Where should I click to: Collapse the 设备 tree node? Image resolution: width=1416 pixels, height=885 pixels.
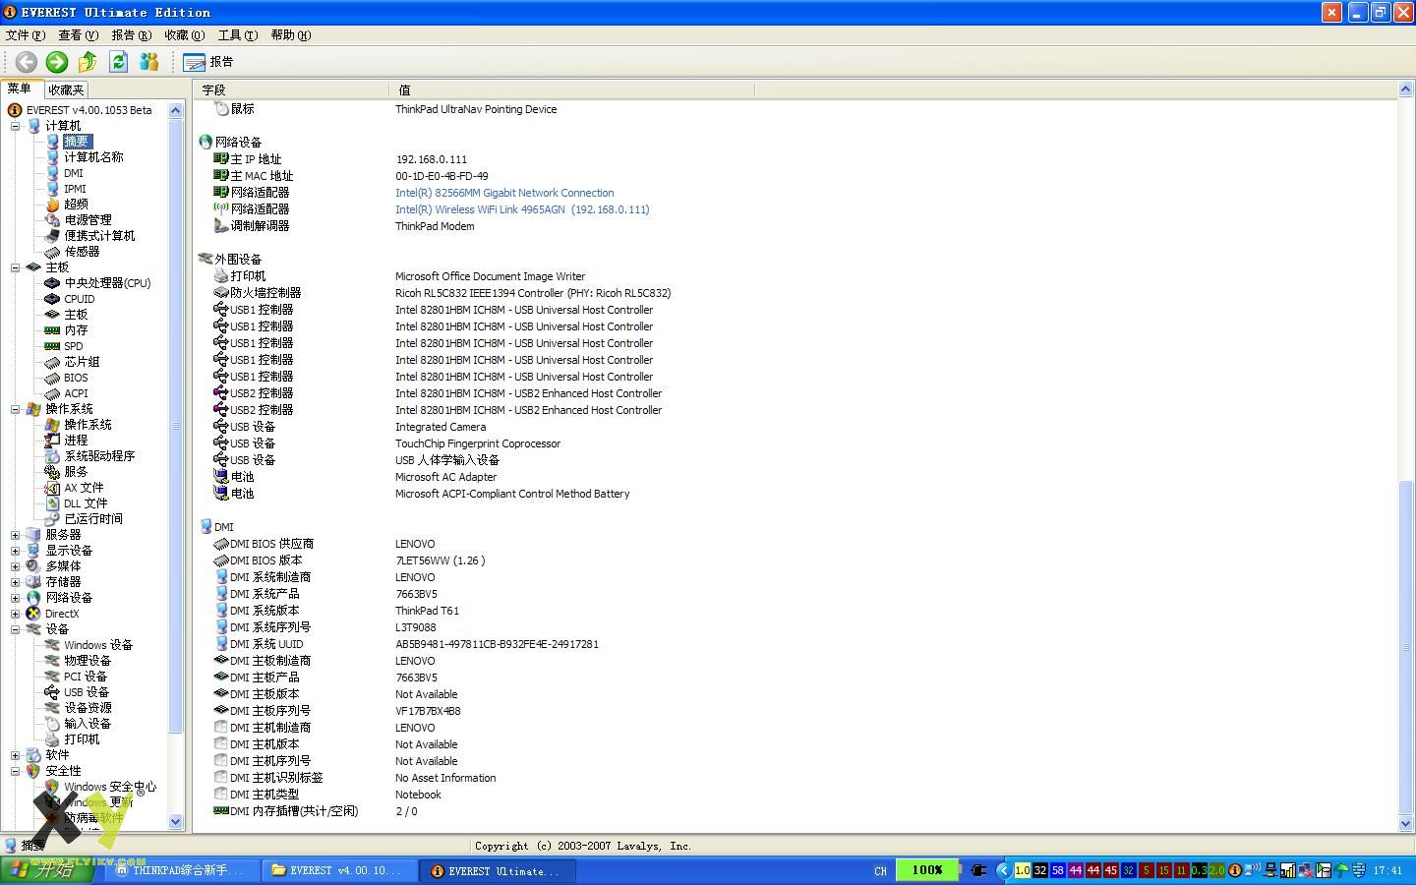(x=16, y=629)
